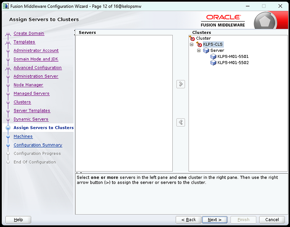The image size is (290, 227).
Task: Open Configuration Summary step
Action: click(38, 145)
